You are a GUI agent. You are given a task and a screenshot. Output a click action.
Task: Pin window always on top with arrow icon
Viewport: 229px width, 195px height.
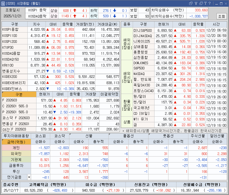click(x=196, y=4)
